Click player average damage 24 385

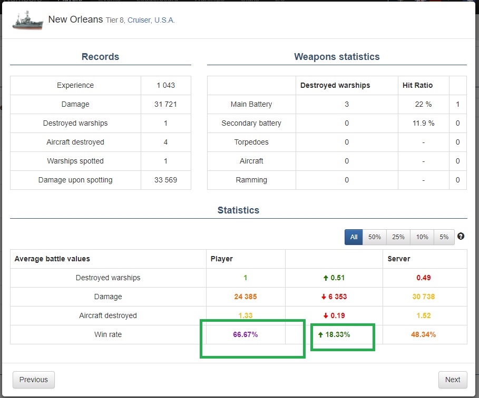click(246, 297)
